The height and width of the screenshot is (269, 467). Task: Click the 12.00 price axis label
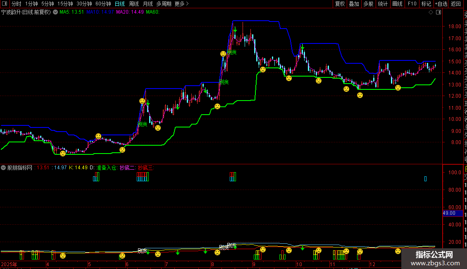tap(455, 96)
